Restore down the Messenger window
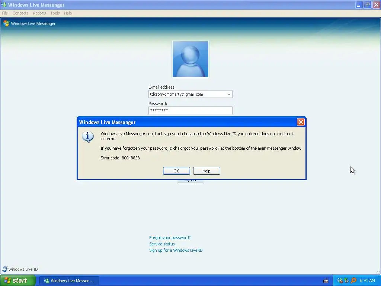The height and width of the screenshot is (286, 381). (x=368, y=5)
